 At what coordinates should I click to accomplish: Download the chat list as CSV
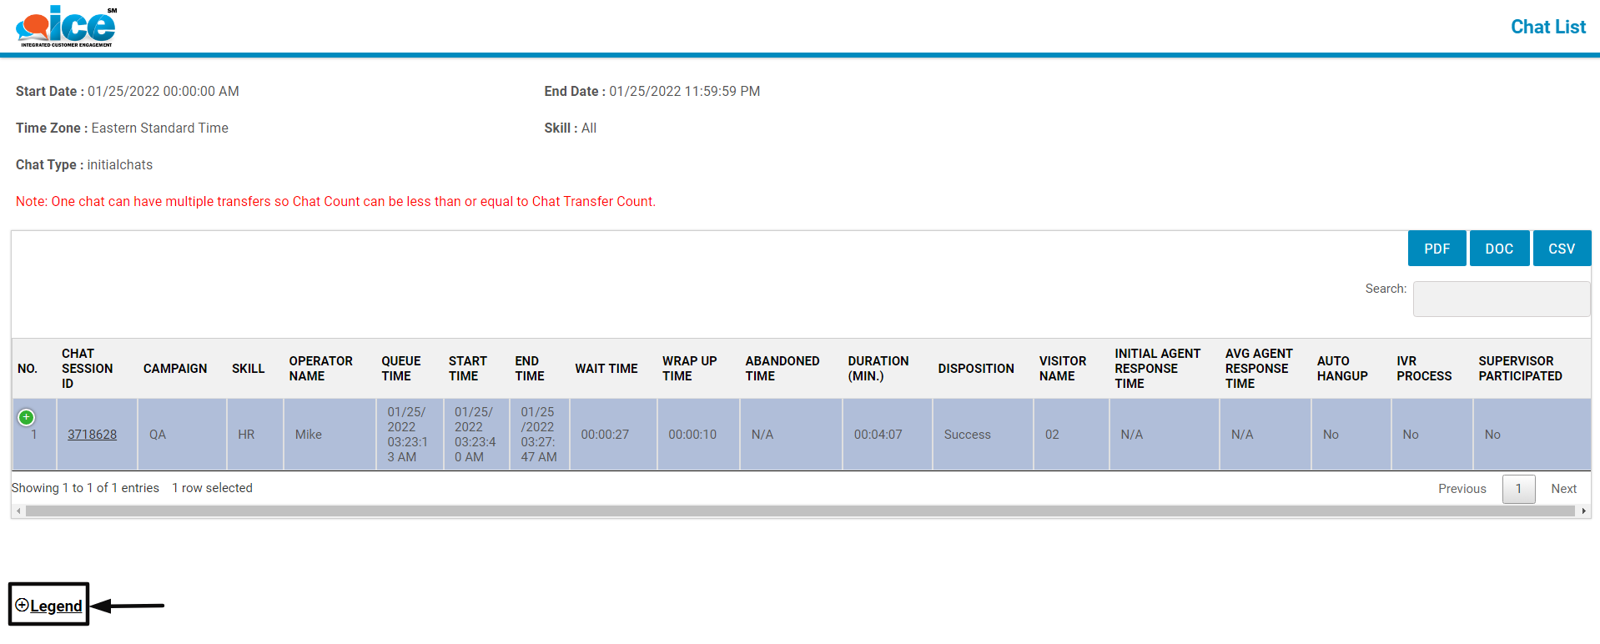[1561, 249]
